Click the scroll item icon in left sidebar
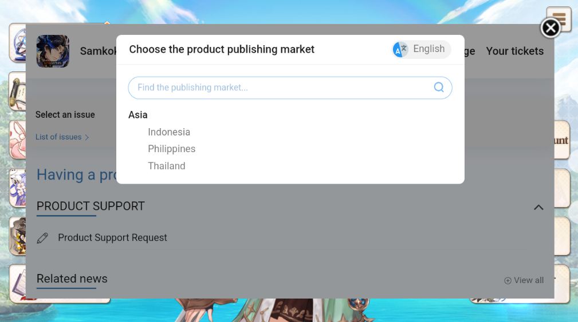 18,92
